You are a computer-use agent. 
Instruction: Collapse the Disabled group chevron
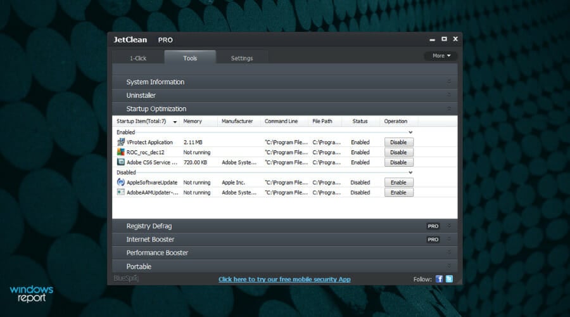[410, 172]
